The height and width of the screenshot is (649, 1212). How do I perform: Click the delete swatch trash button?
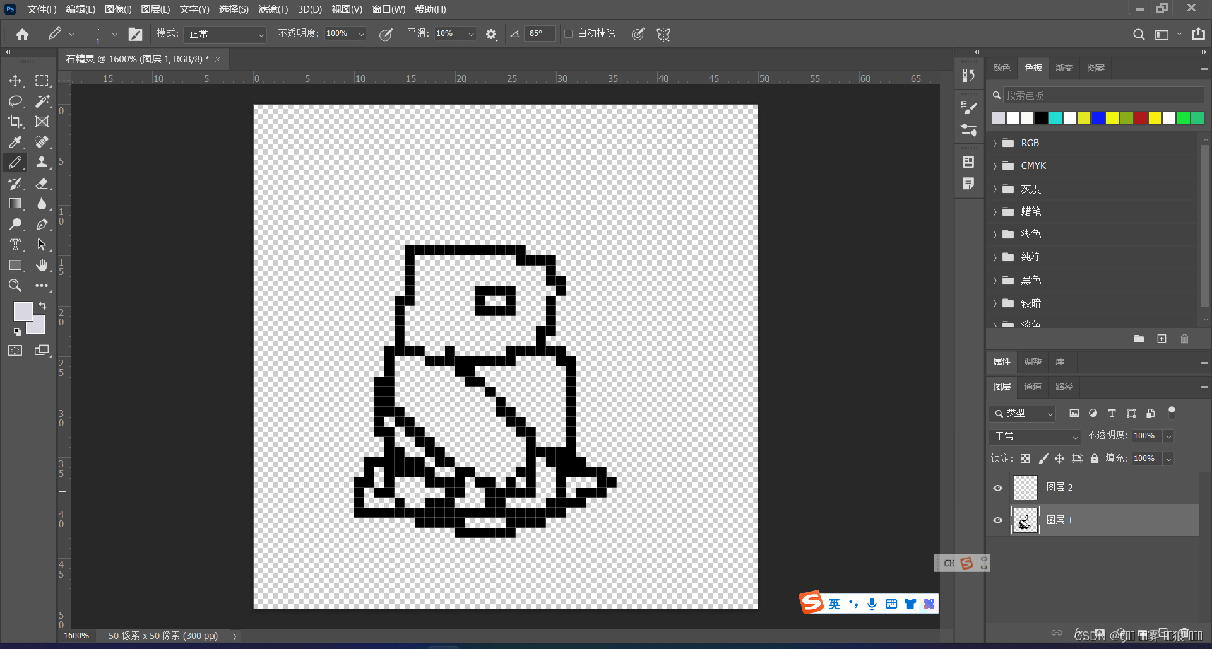pos(1184,339)
